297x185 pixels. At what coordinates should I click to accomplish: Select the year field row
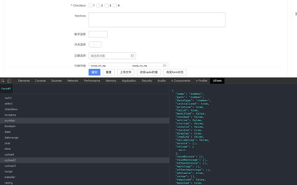point(84,143)
